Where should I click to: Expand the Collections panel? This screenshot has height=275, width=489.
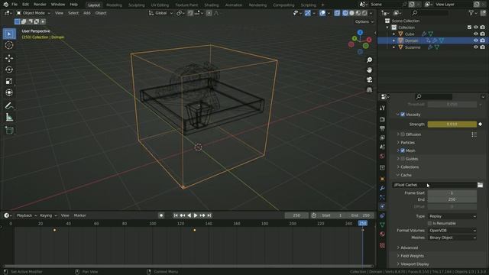410,167
